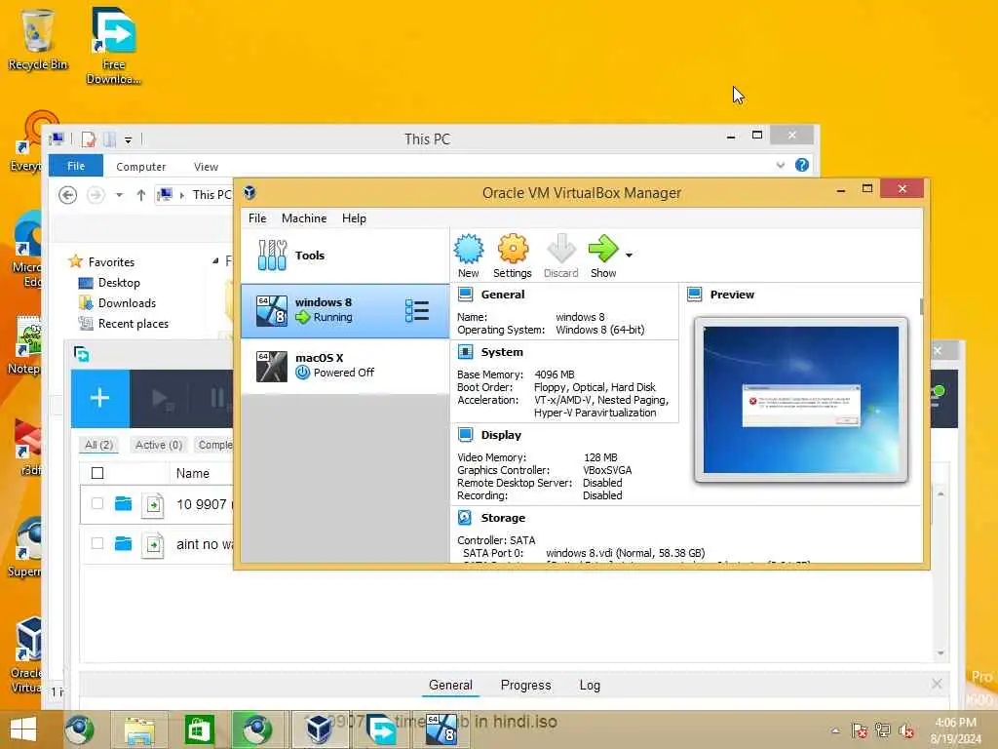Click the windows 8 preview thumbnail
This screenshot has width=998, height=749.
[801, 400]
